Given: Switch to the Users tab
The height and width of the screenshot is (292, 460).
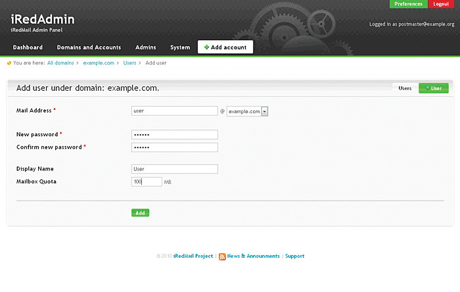Looking at the screenshot, I should (405, 87).
